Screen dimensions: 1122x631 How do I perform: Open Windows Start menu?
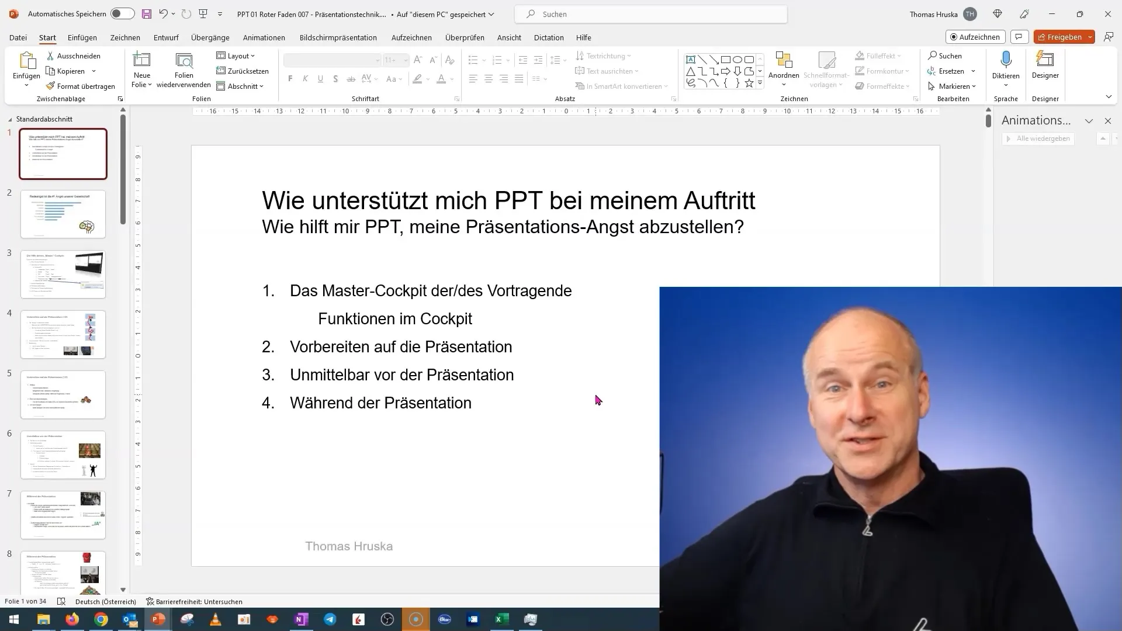tap(14, 619)
